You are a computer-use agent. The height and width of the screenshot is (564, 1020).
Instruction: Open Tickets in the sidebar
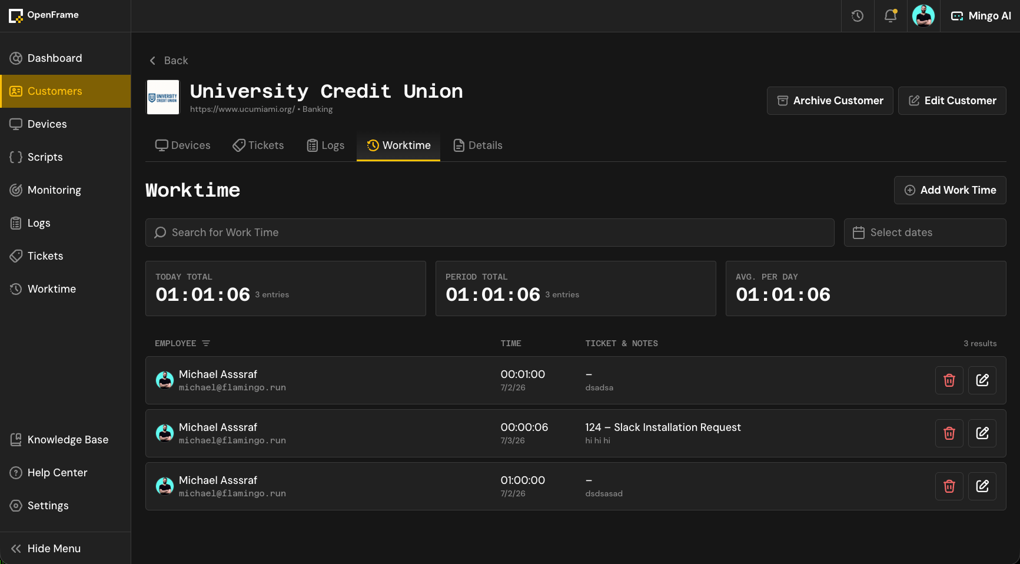65,256
